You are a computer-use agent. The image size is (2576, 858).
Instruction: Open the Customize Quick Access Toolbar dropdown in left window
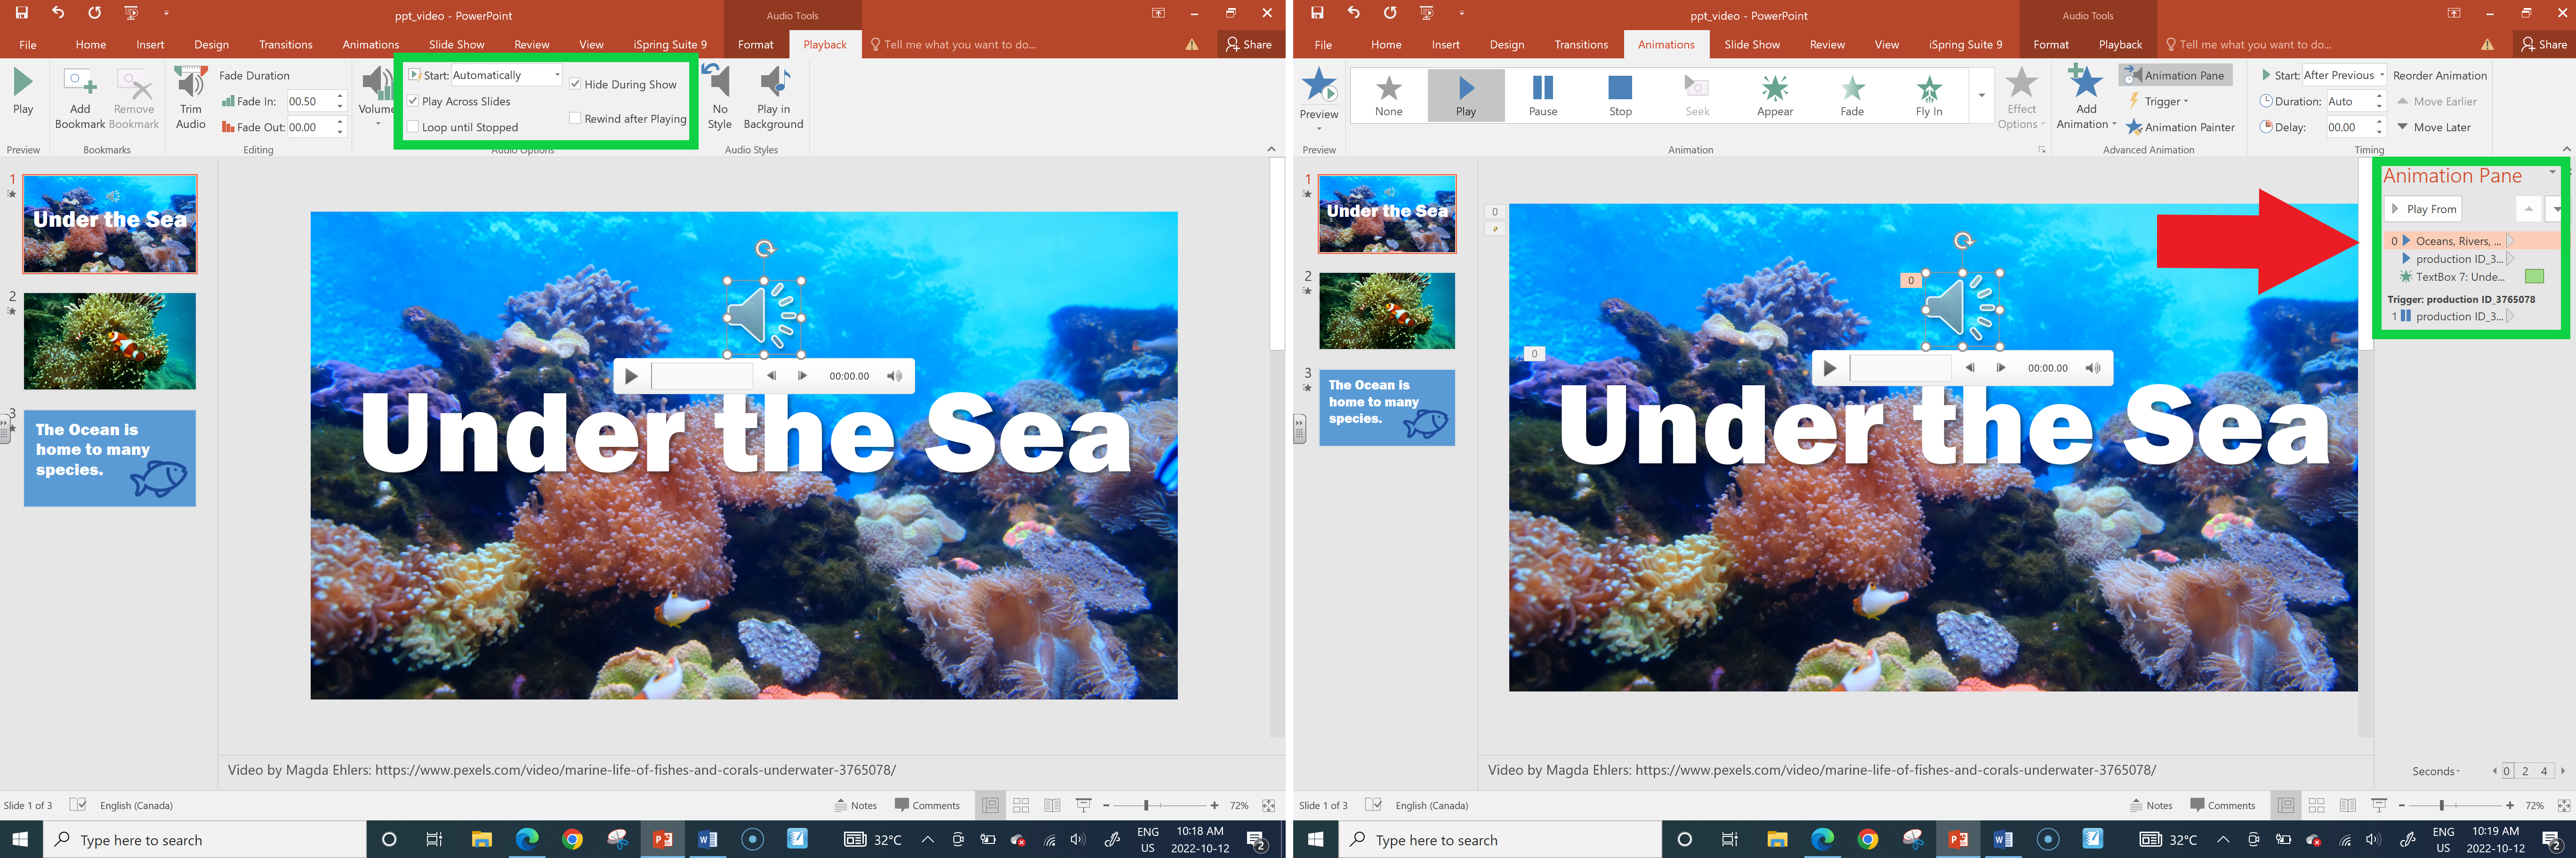click(x=166, y=13)
